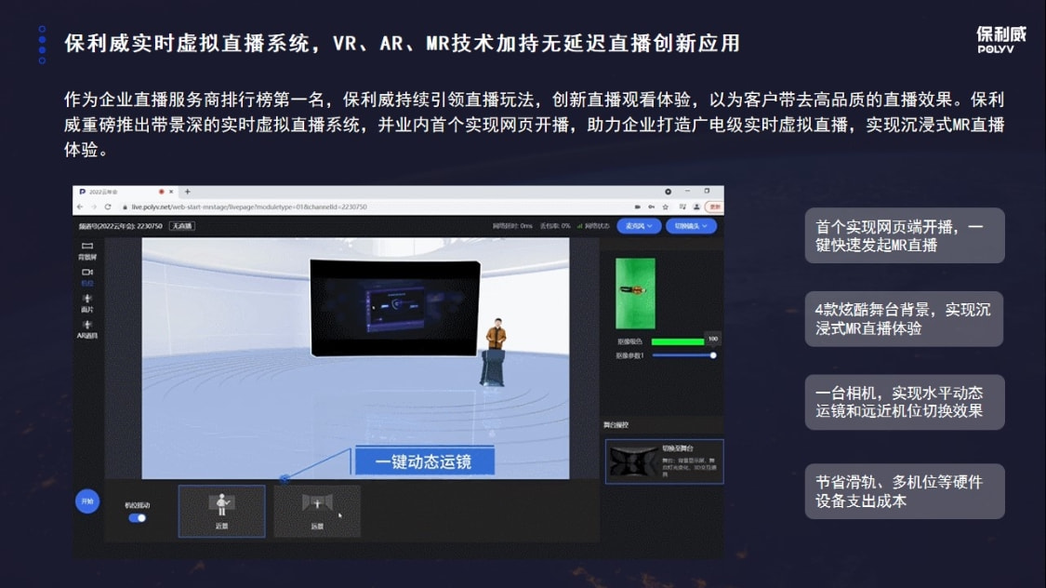Click the blue 开始 start button
1046x588 pixels.
[x=87, y=501]
